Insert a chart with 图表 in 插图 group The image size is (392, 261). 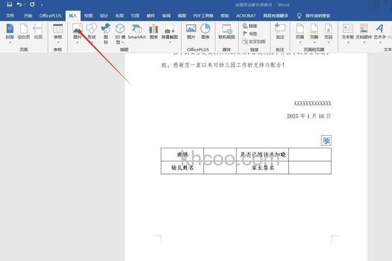[x=153, y=32]
